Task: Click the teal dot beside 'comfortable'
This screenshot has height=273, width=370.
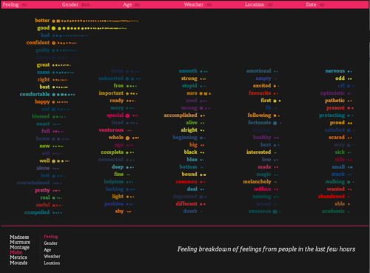Action: [x=53, y=95]
